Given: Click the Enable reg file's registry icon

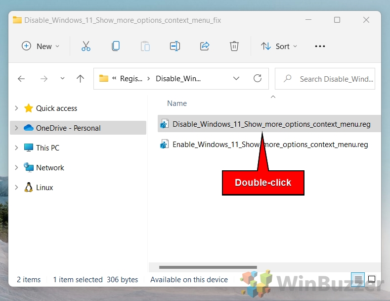Looking at the screenshot, I should pos(164,144).
